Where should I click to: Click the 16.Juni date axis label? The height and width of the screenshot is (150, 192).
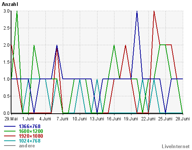pyautogui.click(x=114, y=119)
